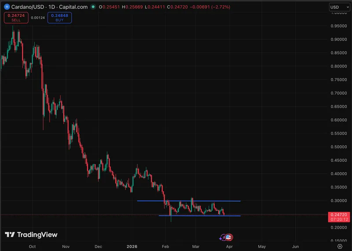Click the Cardano coin logo icon

(7, 7)
